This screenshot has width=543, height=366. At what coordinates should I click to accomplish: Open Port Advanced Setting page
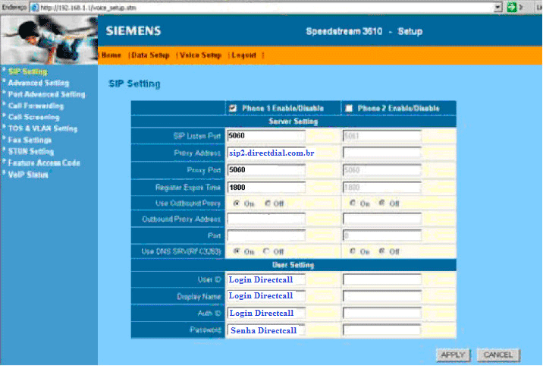coord(46,94)
